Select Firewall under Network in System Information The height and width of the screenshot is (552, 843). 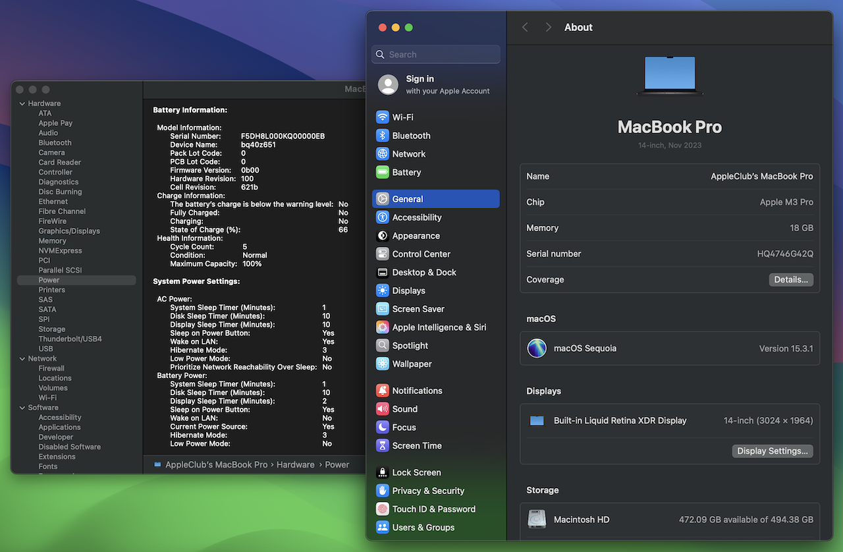tap(51, 369)
